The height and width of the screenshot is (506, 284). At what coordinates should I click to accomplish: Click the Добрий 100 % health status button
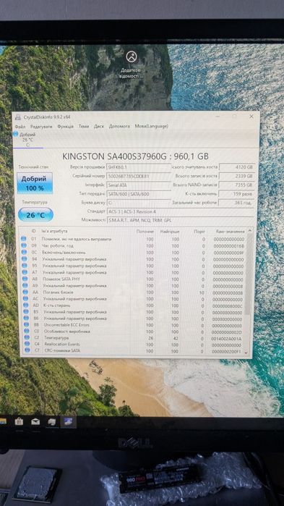coord(35,183)
